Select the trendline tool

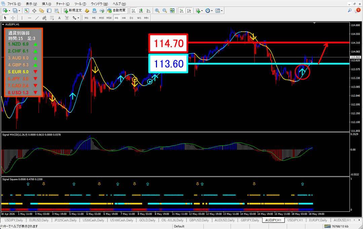tap(37, 18)
